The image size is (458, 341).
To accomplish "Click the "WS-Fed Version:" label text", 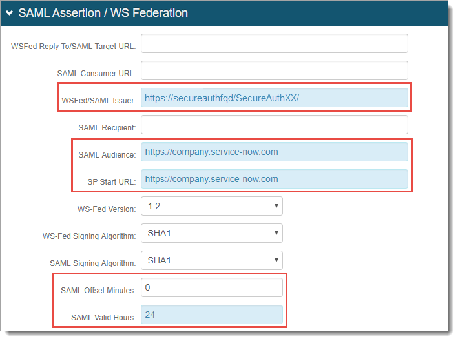I will coord(106,209).
